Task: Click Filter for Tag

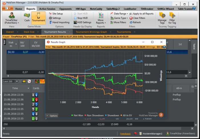Action: (x=172, y=18)
